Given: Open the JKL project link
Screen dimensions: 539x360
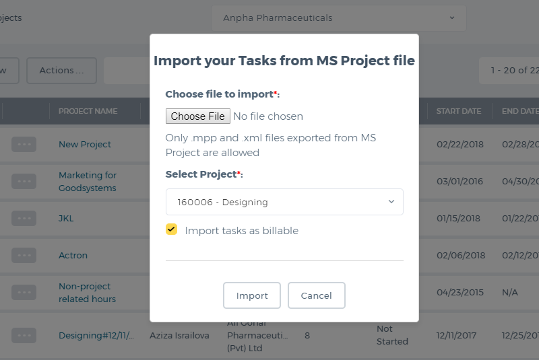Looking at the screenshot, I should pyautogui.click(x=66, y=218).
